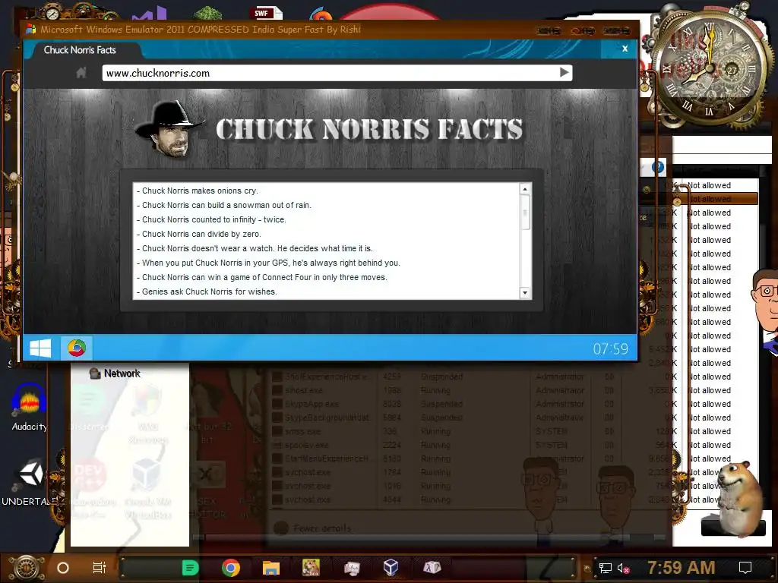Click the Network item in the background window
Screen dimensions: 778x583
pos(115,373)
